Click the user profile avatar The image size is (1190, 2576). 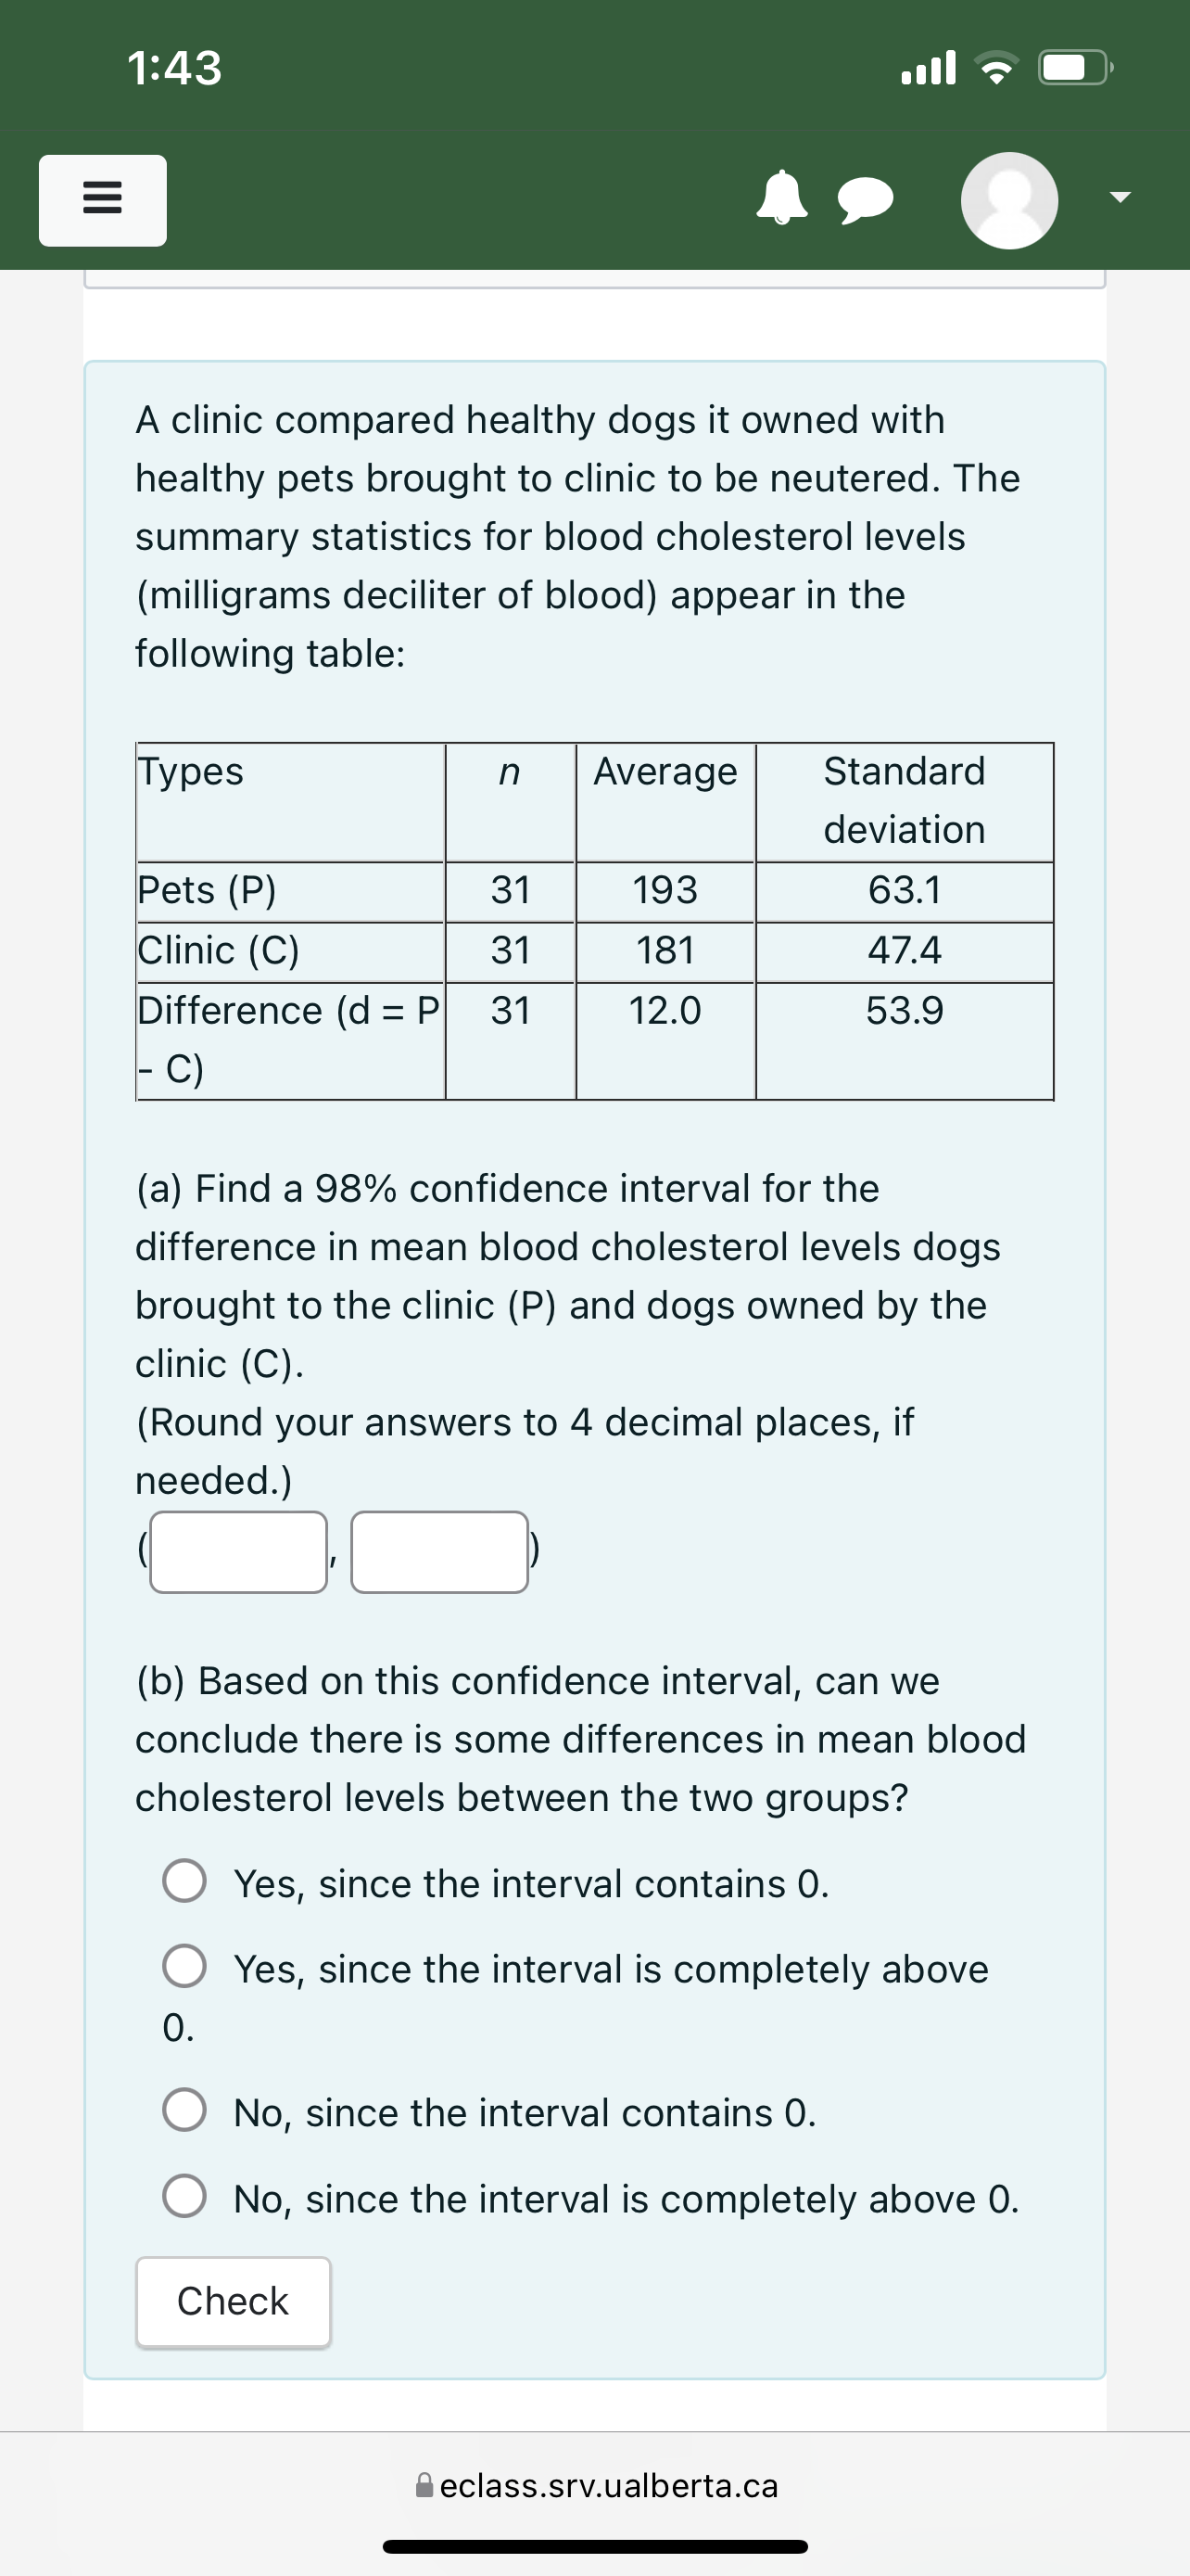(x=1011, y=200)
